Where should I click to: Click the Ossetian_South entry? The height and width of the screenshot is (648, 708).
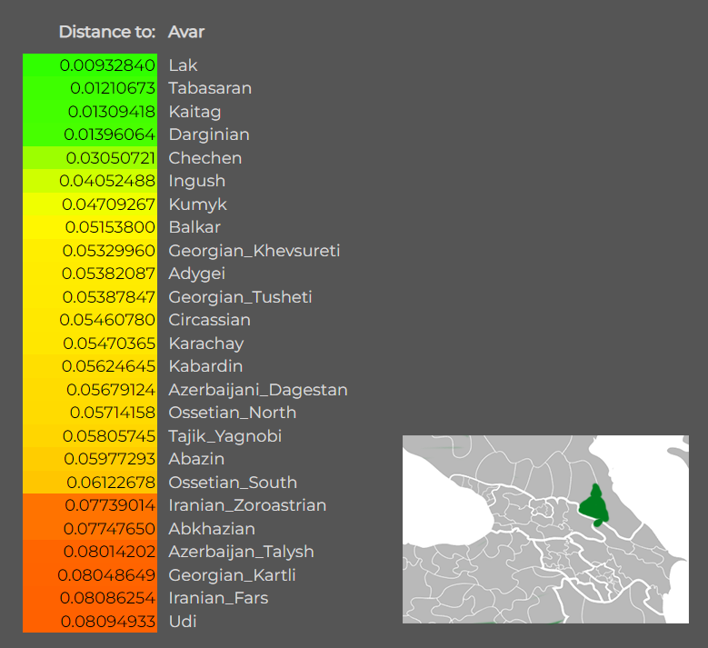click(233, 483)
